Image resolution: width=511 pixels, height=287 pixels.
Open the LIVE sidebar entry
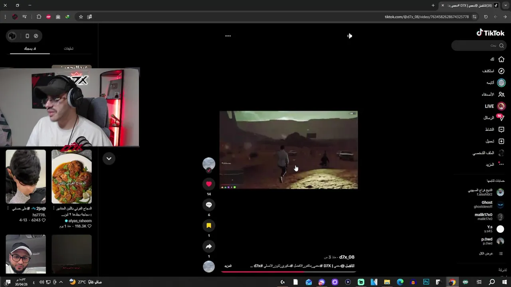[495, 106]
